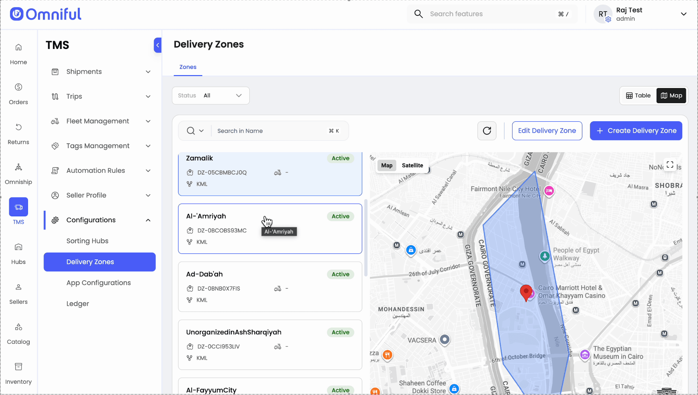This screenshot has height=395, width=698.
Task: Click the red map location pin
Action: [526, 292]
